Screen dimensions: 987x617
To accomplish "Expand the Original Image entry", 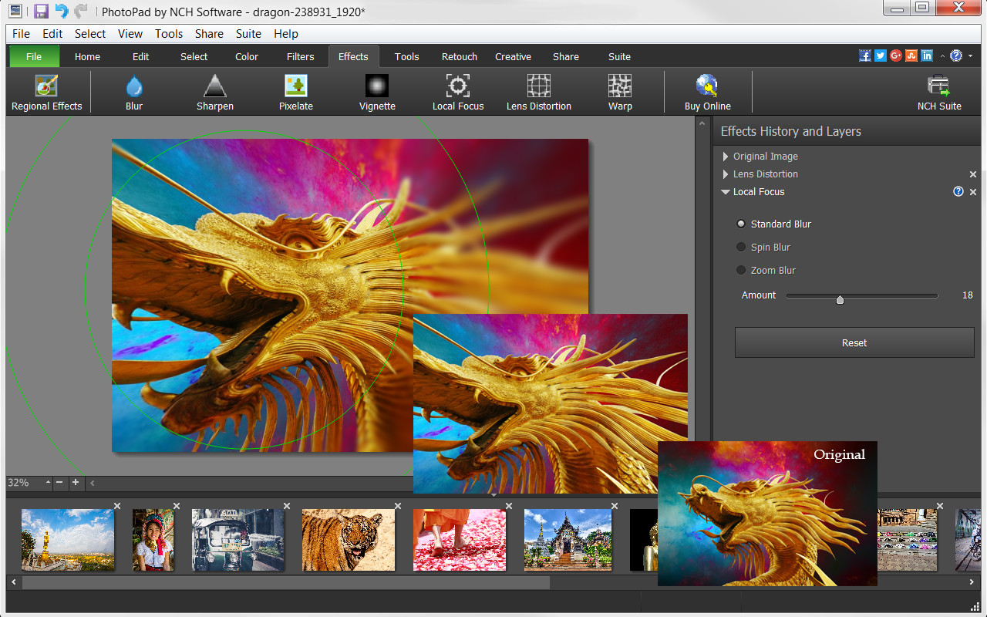I will coord(725,156).
